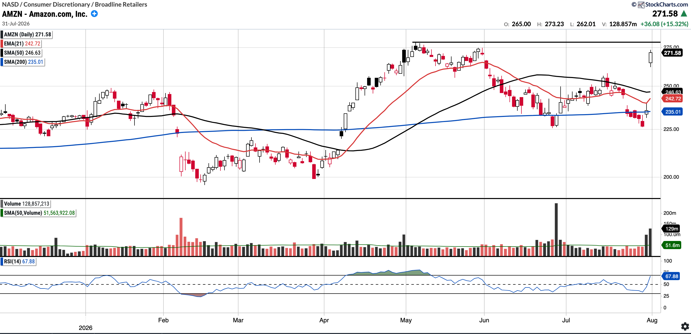Viewport: 691px width, 334px height.
Task: Click the "Feb" month label on time axis
Action: pyautogui.click(x=163, y=320)
